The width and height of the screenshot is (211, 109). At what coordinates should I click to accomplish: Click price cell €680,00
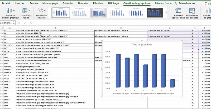[205, 57]
